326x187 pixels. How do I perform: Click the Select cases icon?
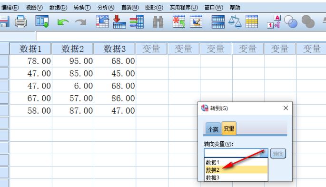click(252, 21)
